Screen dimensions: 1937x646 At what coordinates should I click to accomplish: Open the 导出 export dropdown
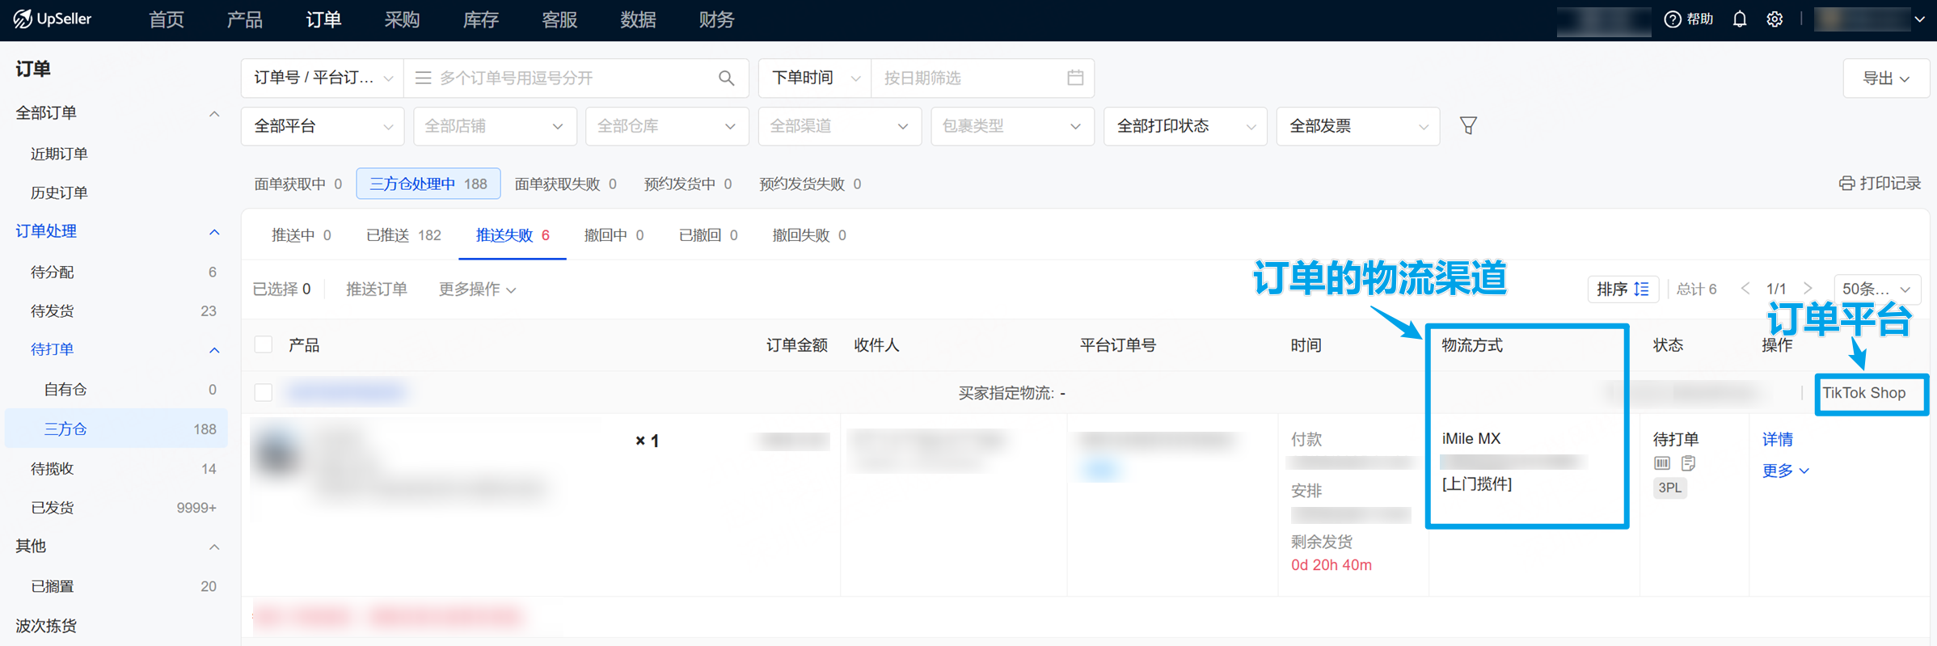pyautogui.click(x=1885, y=78)
